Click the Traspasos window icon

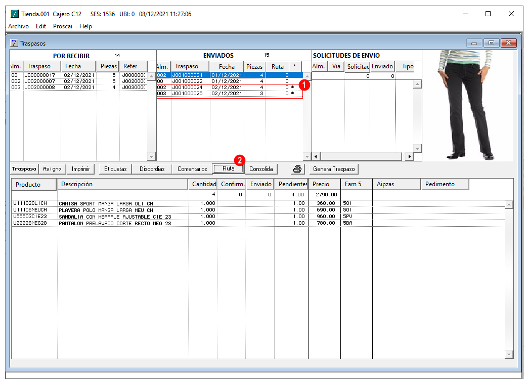(x=14, y=43)
